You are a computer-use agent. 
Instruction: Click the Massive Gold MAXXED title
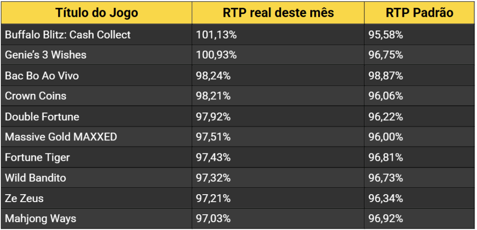[61, 137]
